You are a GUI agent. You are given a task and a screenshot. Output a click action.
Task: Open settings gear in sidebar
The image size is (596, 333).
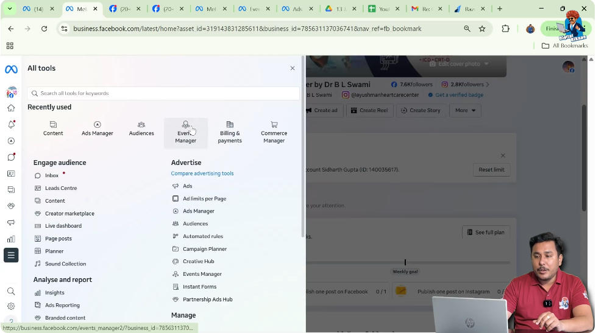click(11, 306)
